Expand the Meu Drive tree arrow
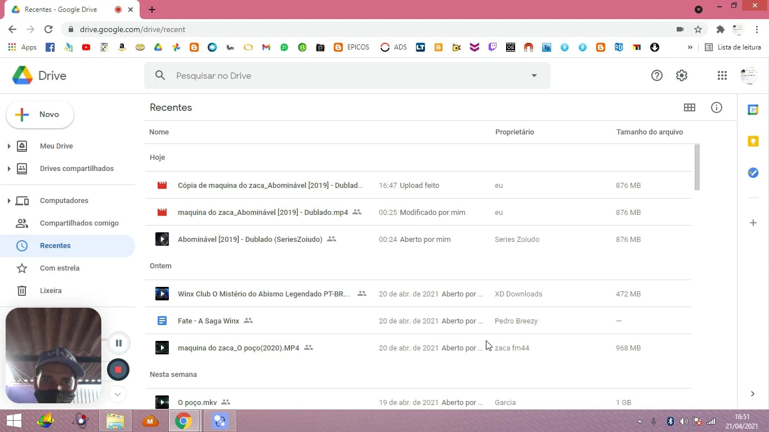This screenshot has height=432, width=769. (x=8, y=146)
